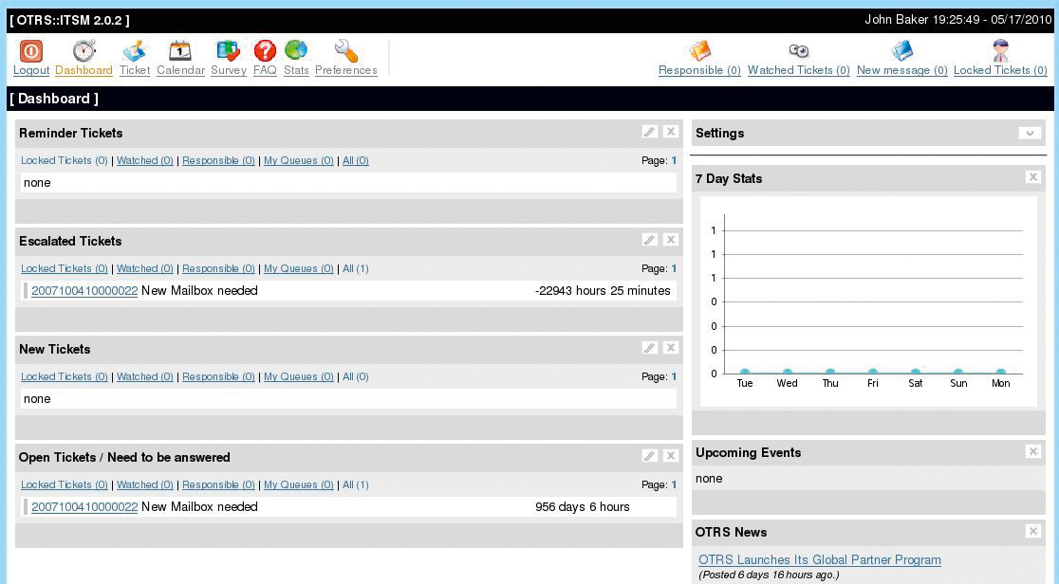Open My Queues in New Tickets panel

pyautogui.click(x=298, y=376)
